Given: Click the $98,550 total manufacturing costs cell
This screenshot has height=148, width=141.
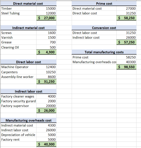Looking at the screenshot, I should (126, 67).
